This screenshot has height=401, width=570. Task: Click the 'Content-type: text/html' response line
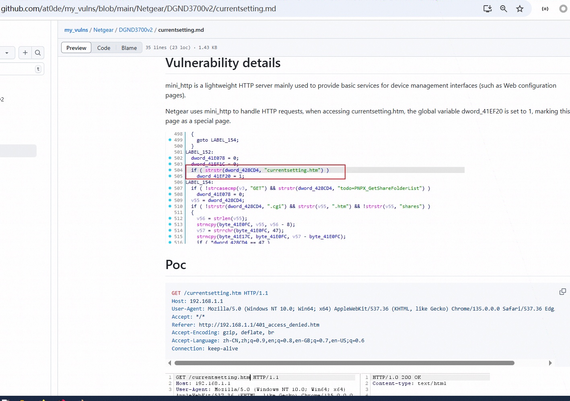pos(409,383)
